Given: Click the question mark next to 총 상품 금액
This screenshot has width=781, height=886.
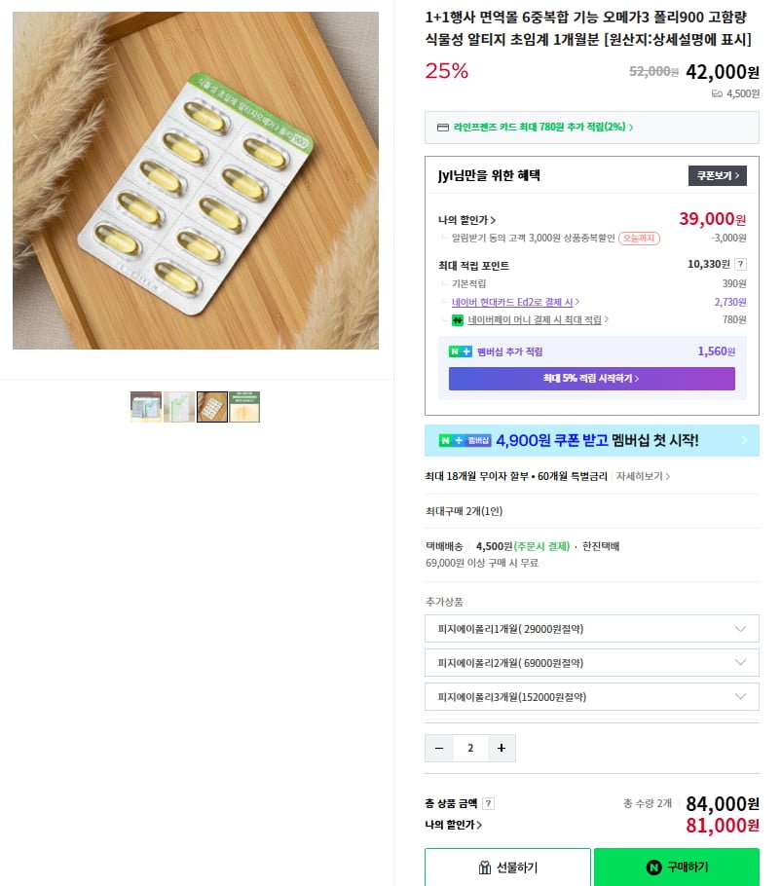Looking at the screenshot, I should tap(488, 803).
